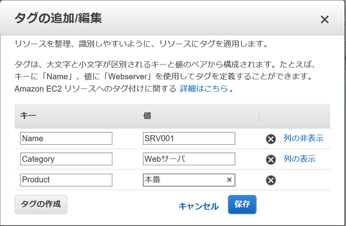Click 列の表示 for Category row

tap(300, 159)
